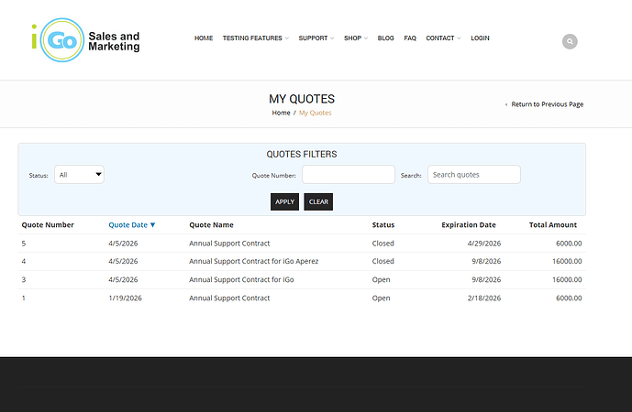Image resolution: width=632 pixels, height=412 pixels.
Task: Sort by the Quote Number column header
Action: pos(48,224)
